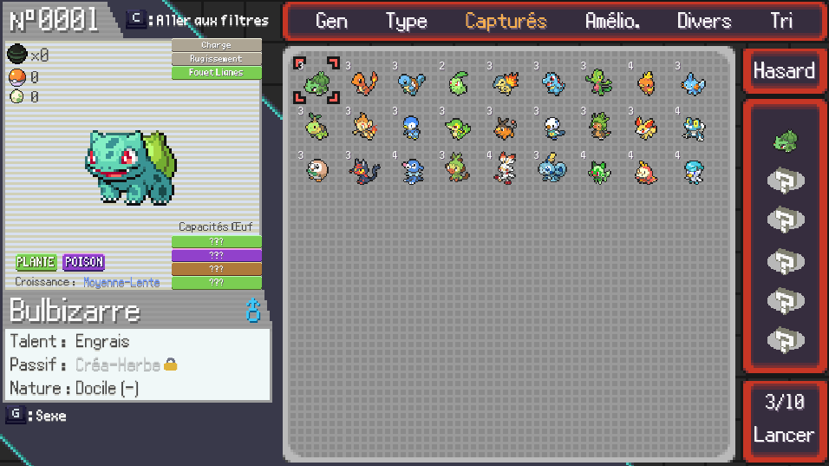This screenshot has height=466, width=829.
Task: Open the Gen filter tab
Action: tap(331, 21)
